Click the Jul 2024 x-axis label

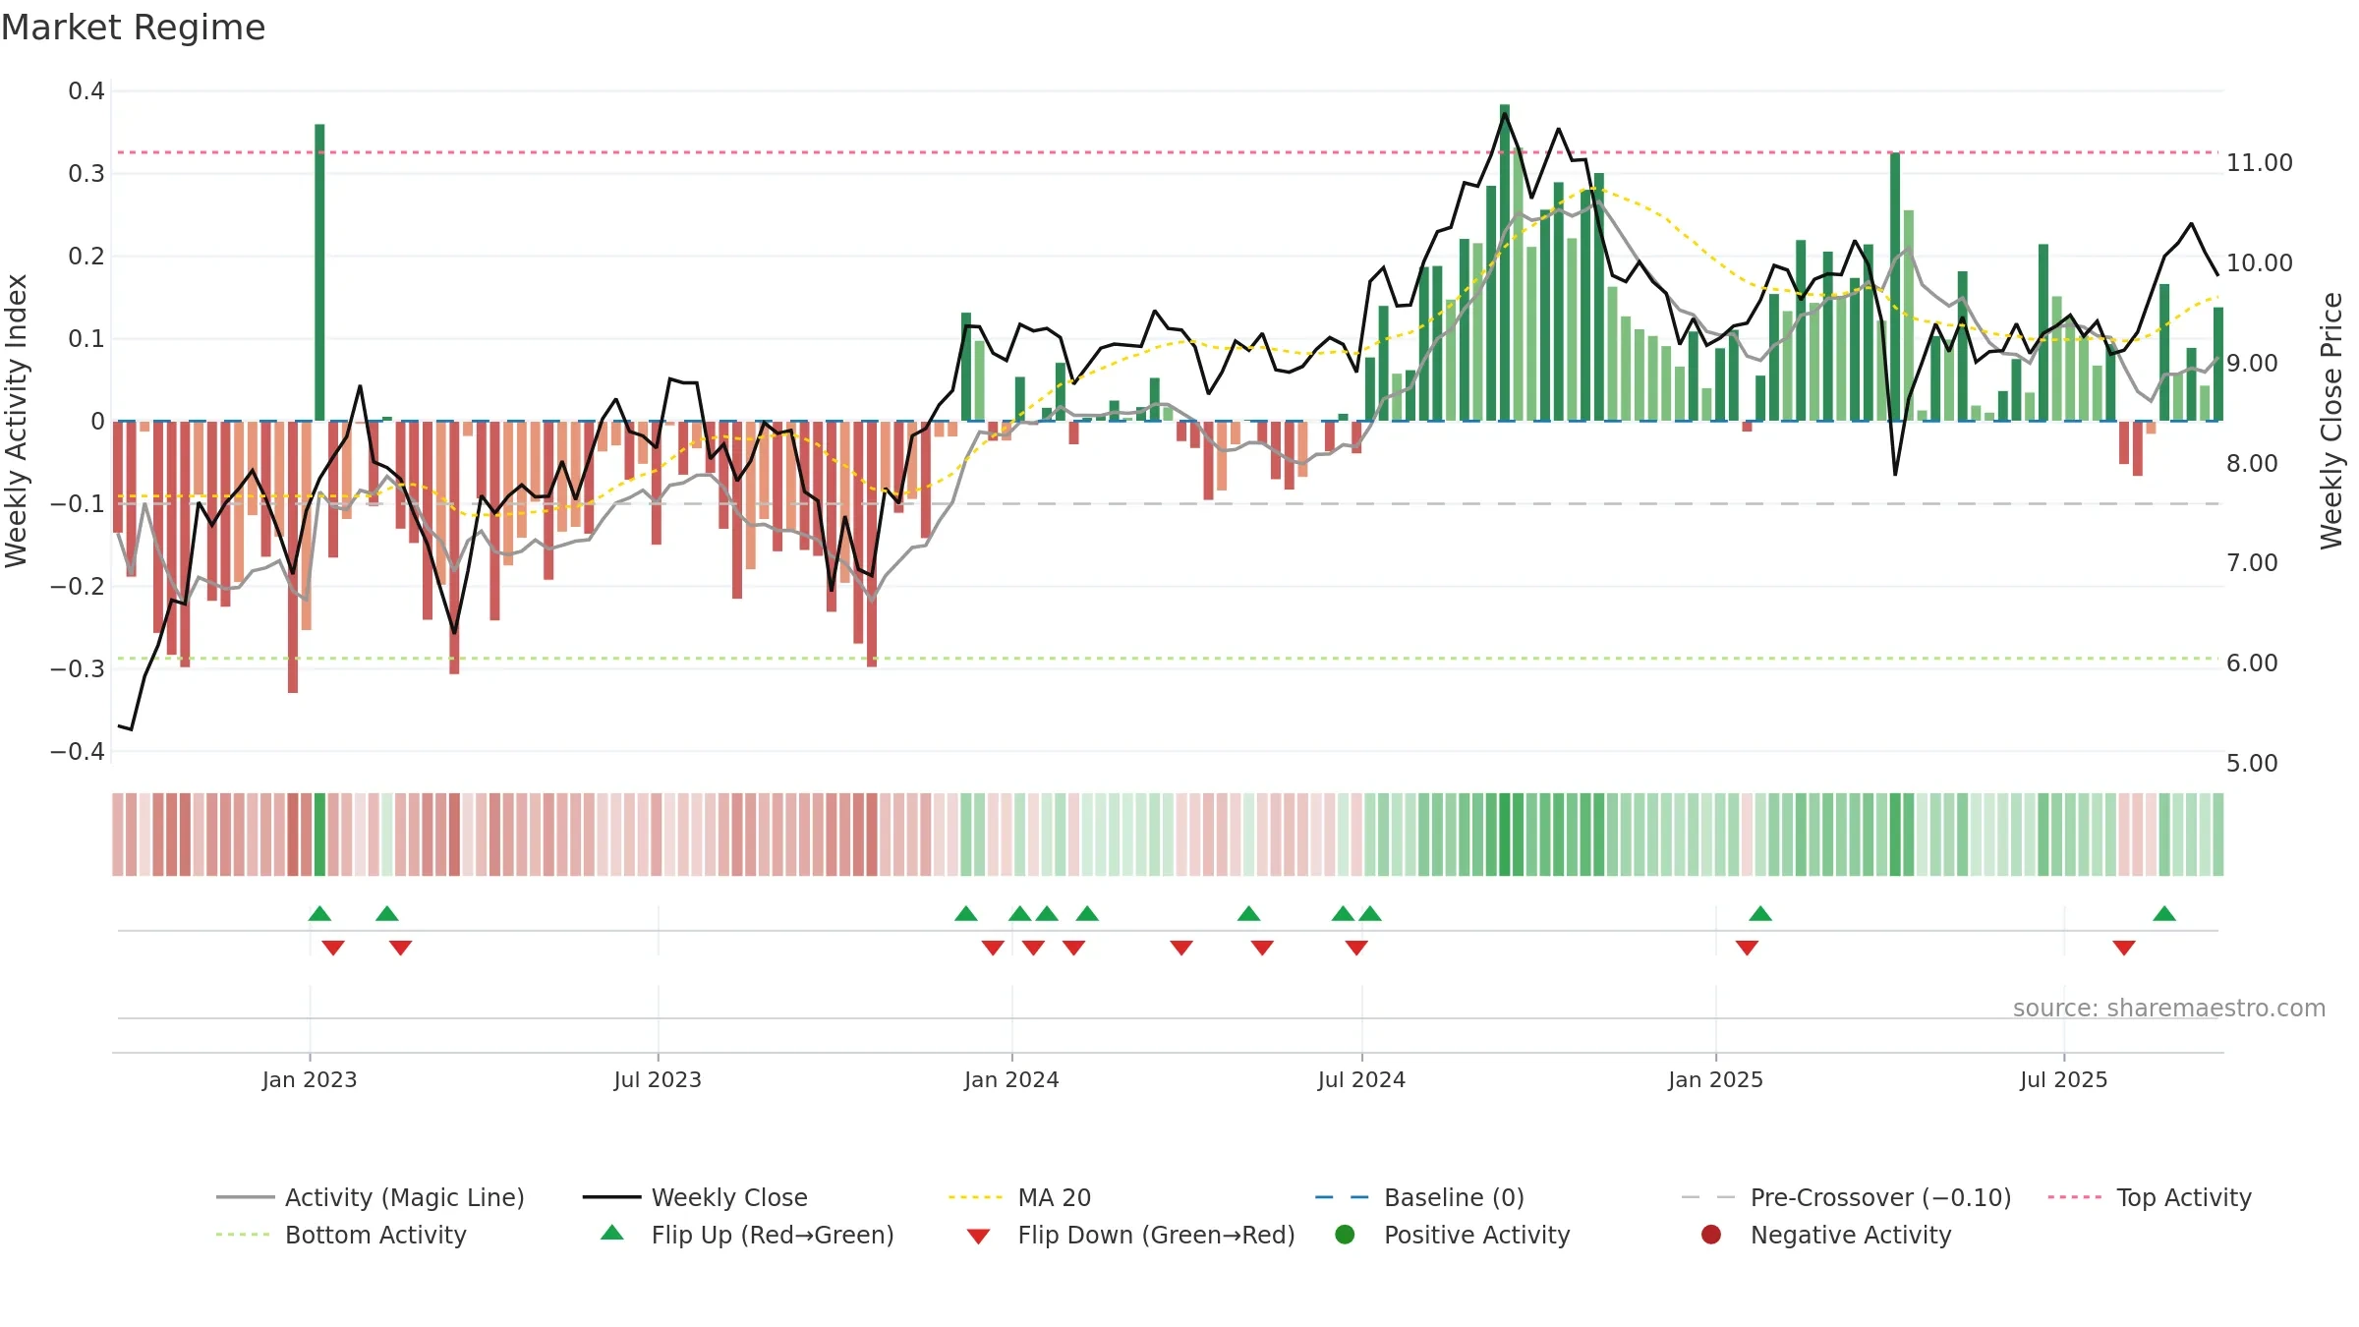1361,1079
